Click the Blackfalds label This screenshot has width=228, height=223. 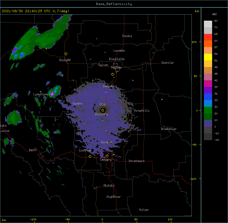[117, 59]
